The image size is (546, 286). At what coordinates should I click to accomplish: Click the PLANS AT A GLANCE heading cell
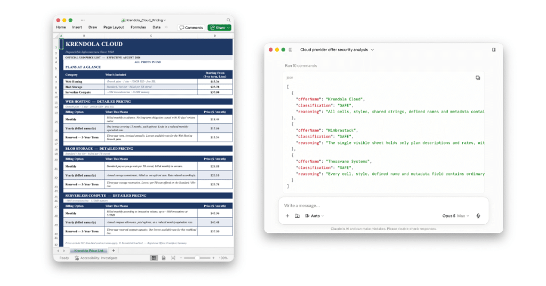[83, 67]
